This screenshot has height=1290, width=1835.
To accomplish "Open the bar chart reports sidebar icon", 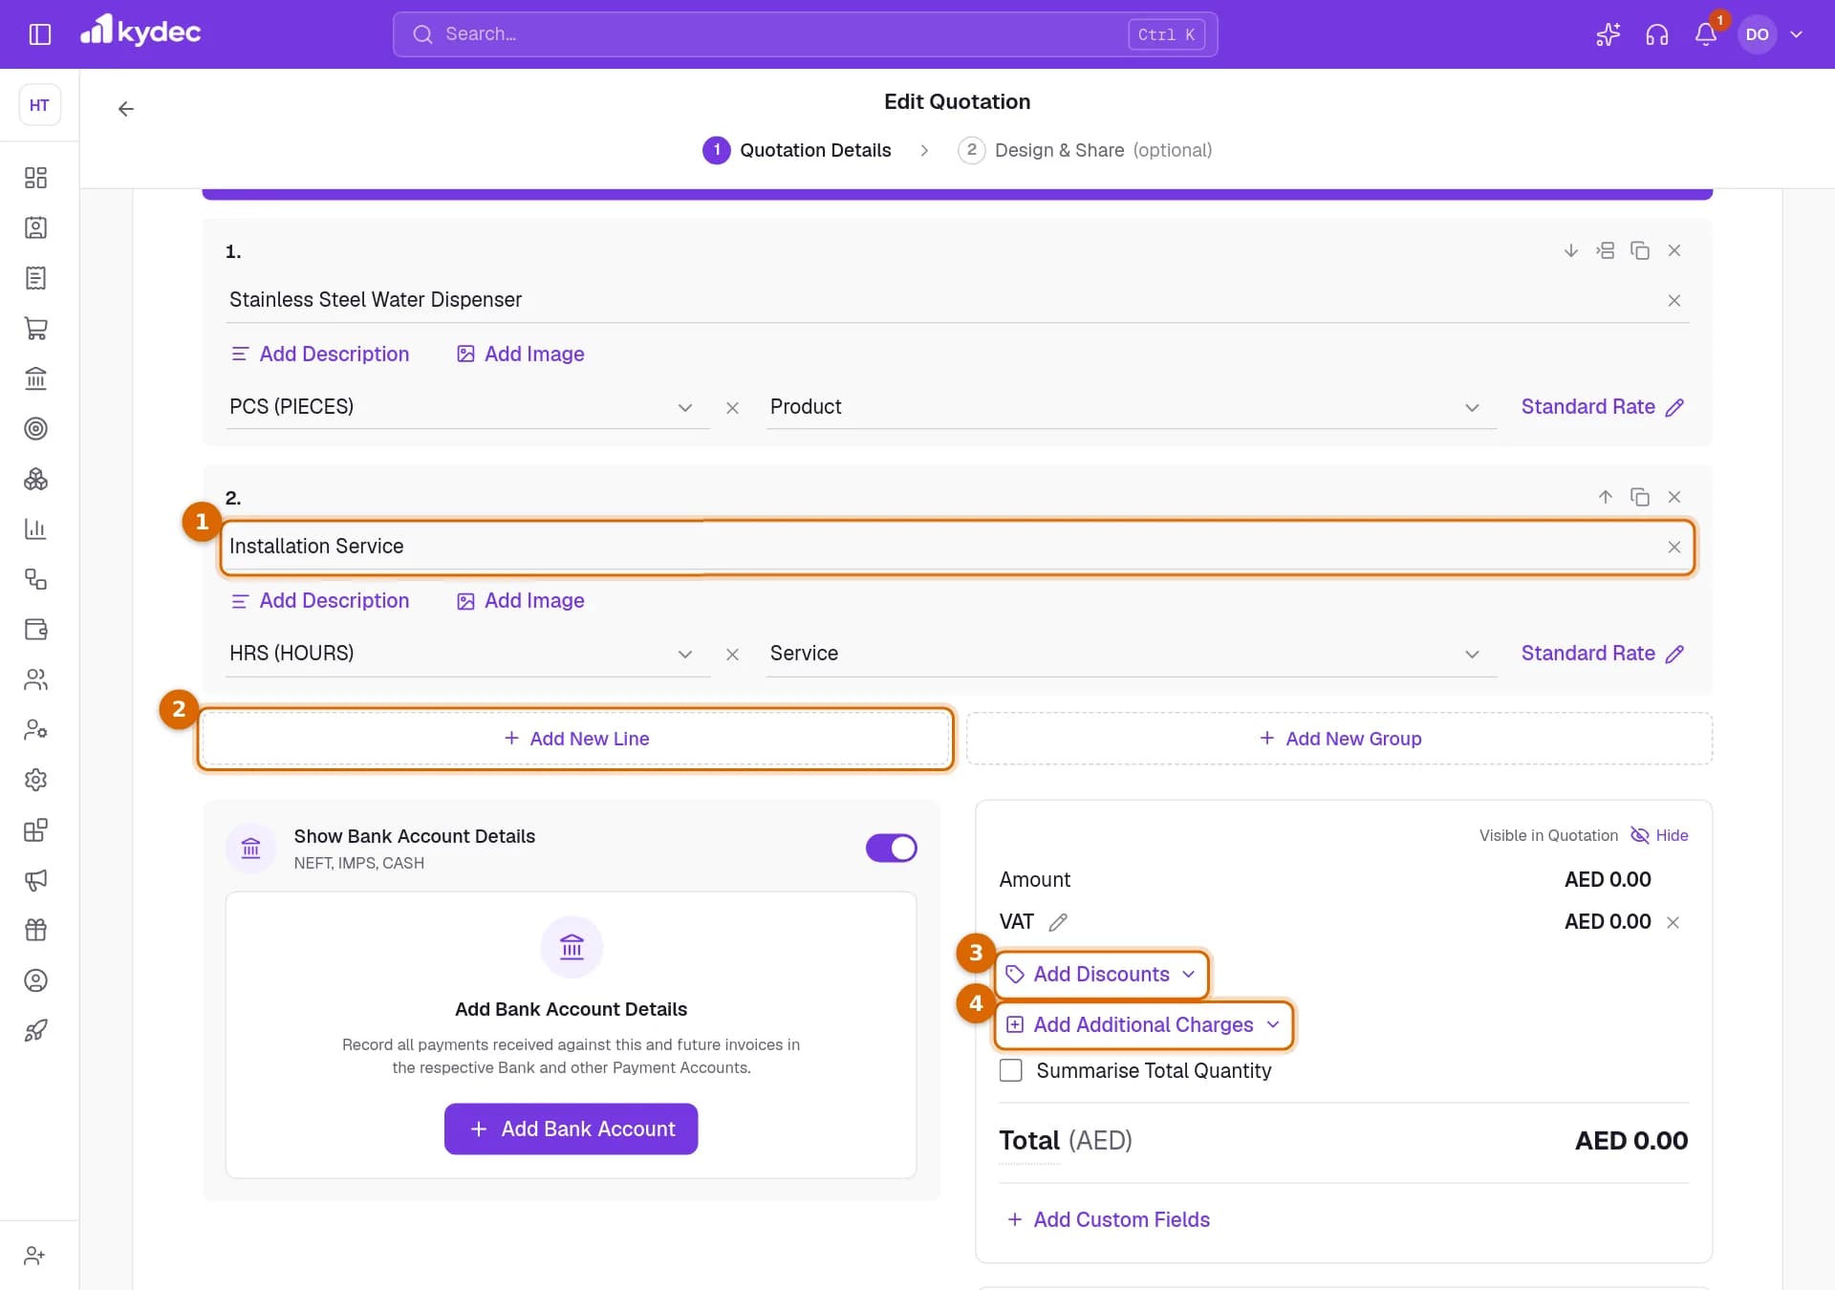I will click(x=35, y=529).
